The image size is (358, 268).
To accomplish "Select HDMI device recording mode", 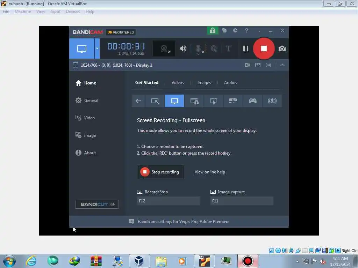I will pyautogui.click(x=233, y=101).
